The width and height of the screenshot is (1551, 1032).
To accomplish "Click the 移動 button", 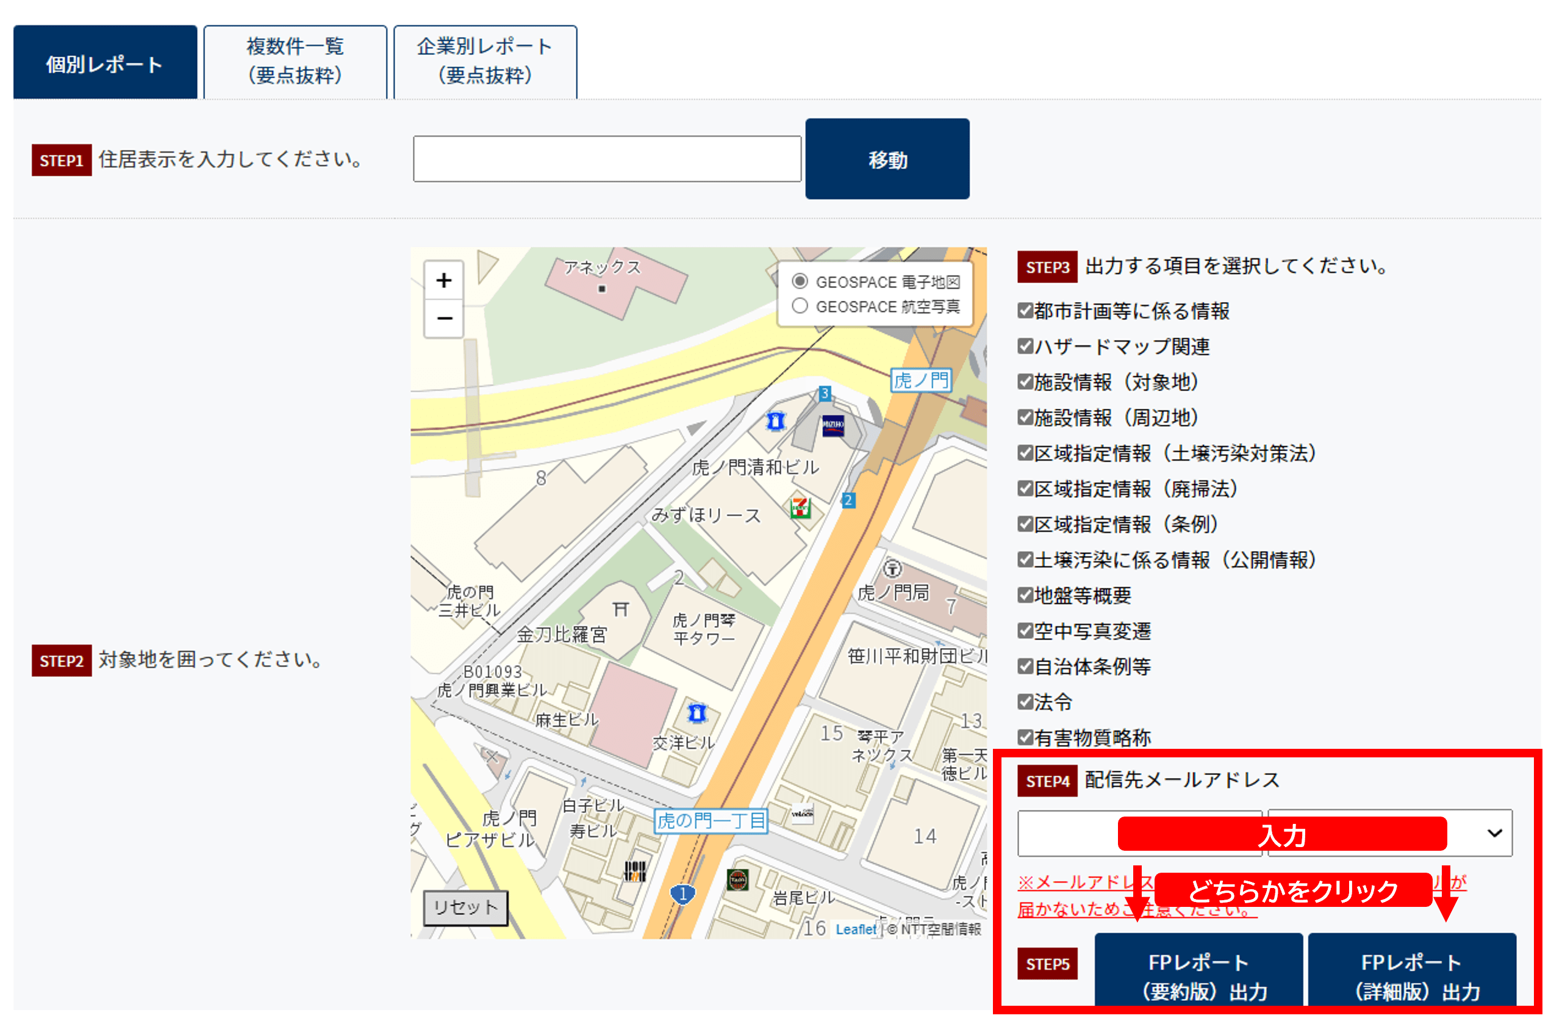I will [887, 159].
